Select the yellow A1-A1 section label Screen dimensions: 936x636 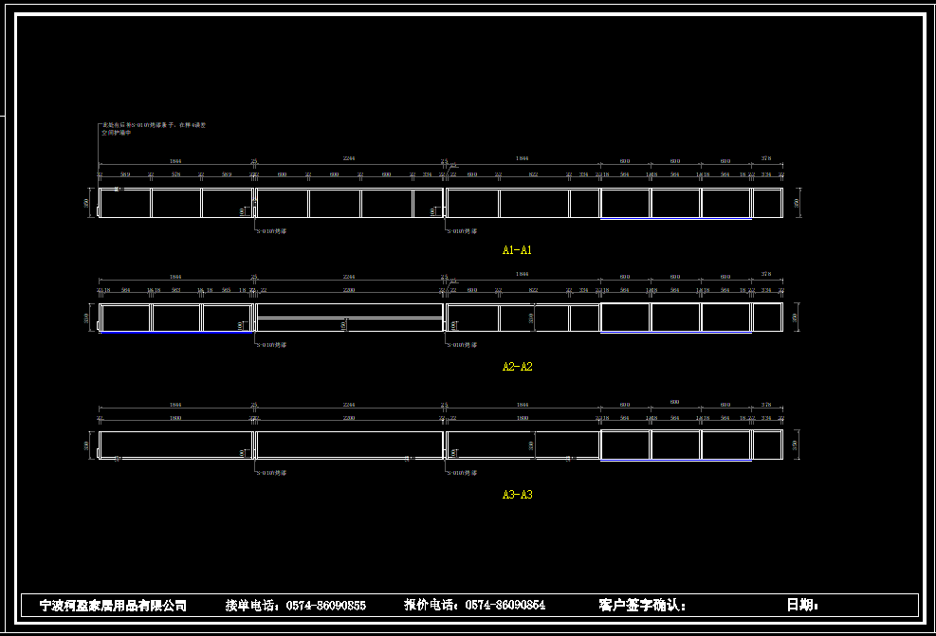point(517,250)
